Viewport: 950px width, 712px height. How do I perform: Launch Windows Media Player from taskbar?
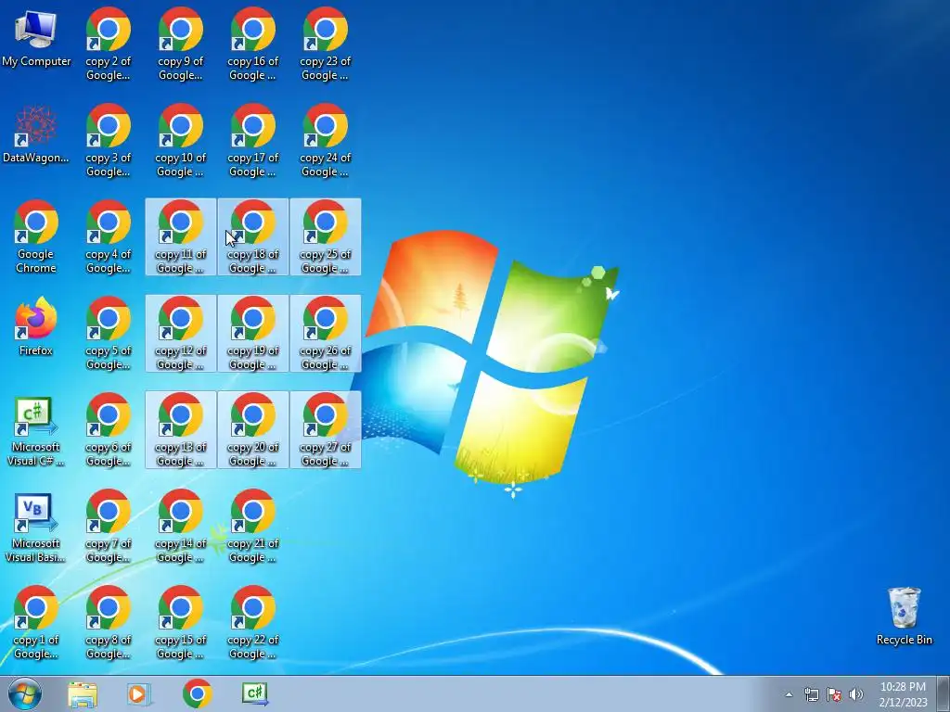(x=139, y=693)
